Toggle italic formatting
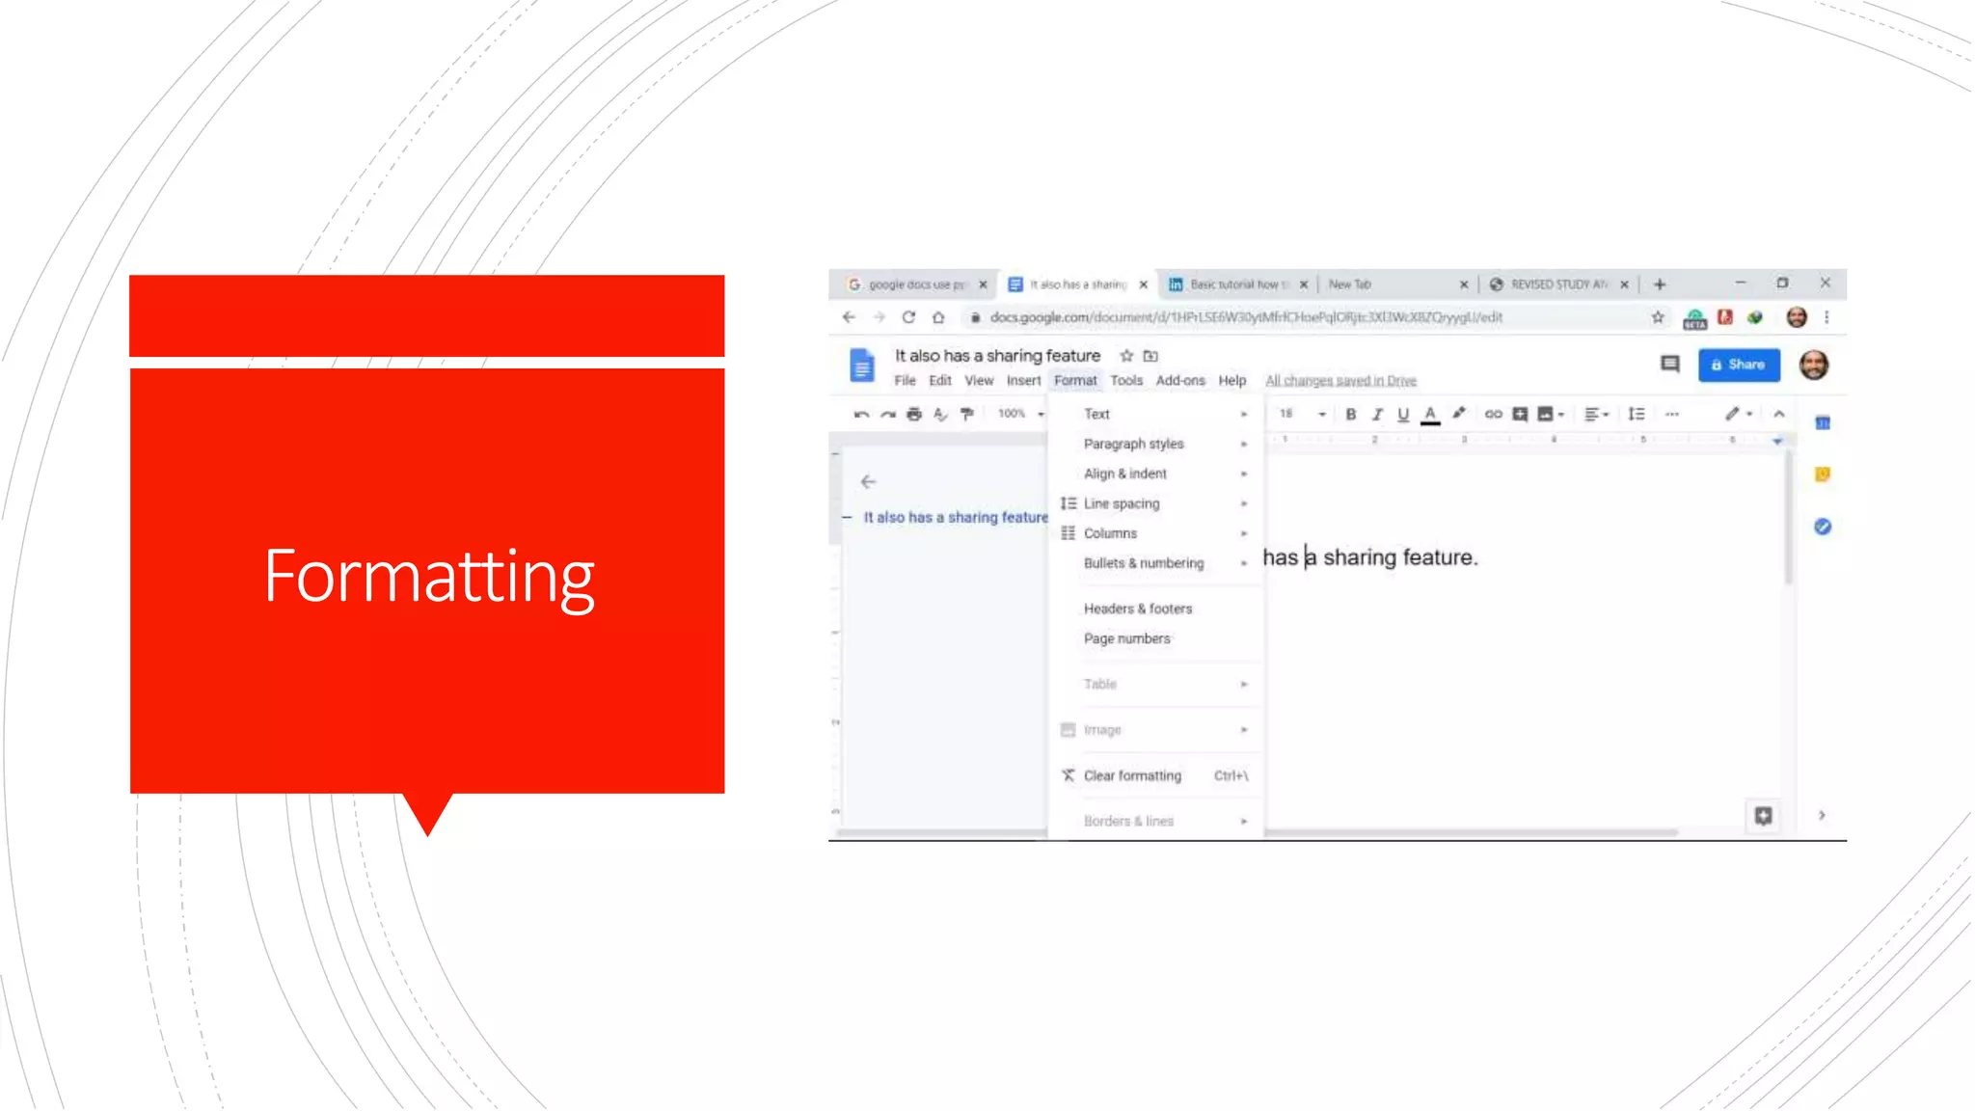 (1377, 415)
